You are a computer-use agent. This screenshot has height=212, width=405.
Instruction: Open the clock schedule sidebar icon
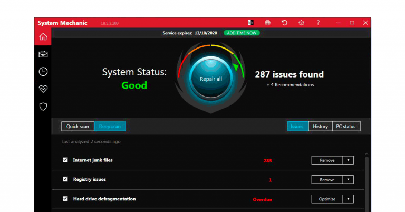[x=43, y=72]
